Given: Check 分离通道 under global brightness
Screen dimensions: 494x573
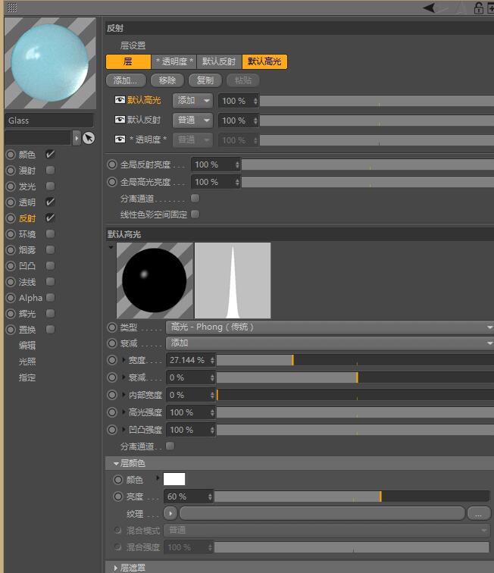Looking at the screenshot, I should point(195,198).
